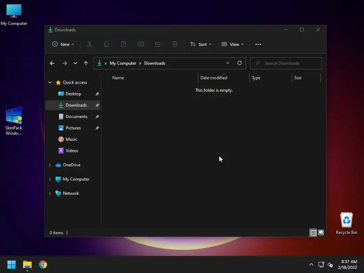The image size is (364, 273).
Task: Click the Delete trash icon in toolbar
Action: (x=175, y=44)
